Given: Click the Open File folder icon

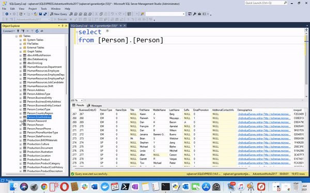Looking at the screenshot, I should [36, 14].
